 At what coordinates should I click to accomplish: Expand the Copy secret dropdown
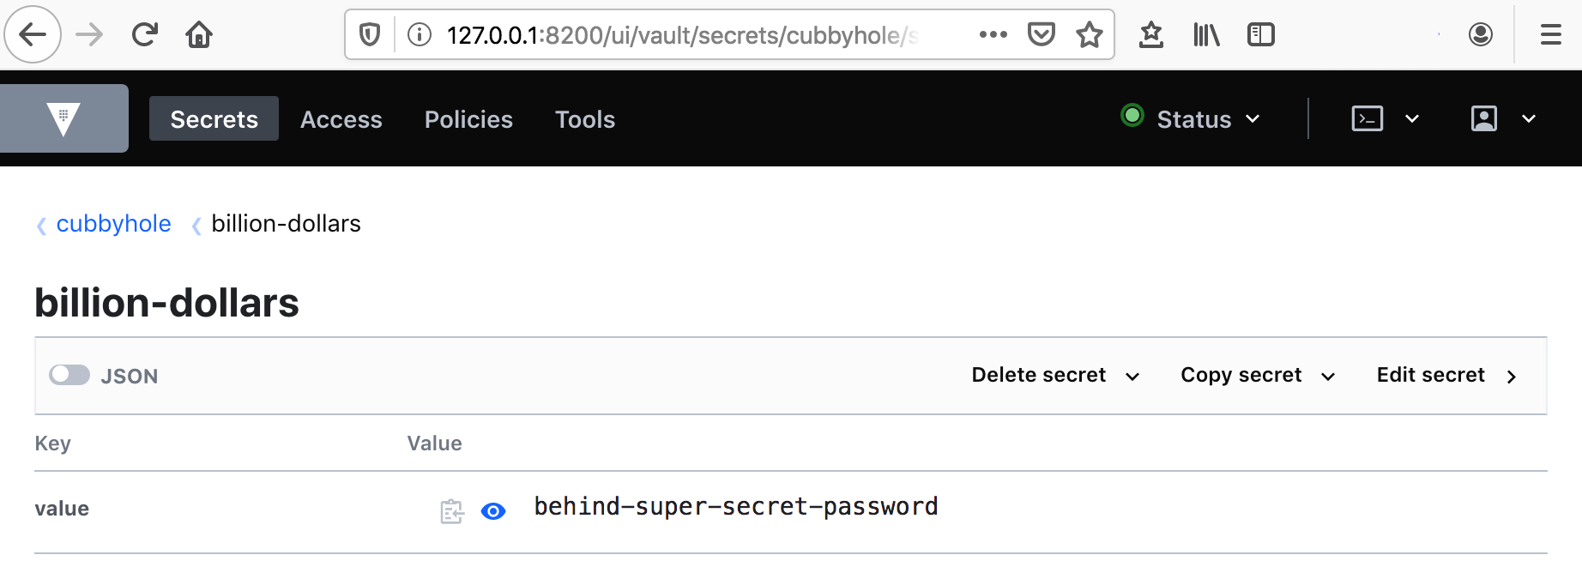click(x=1258, y=376)
